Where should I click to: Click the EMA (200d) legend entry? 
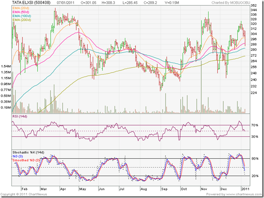pyautogui.click(x=22, y=20)
